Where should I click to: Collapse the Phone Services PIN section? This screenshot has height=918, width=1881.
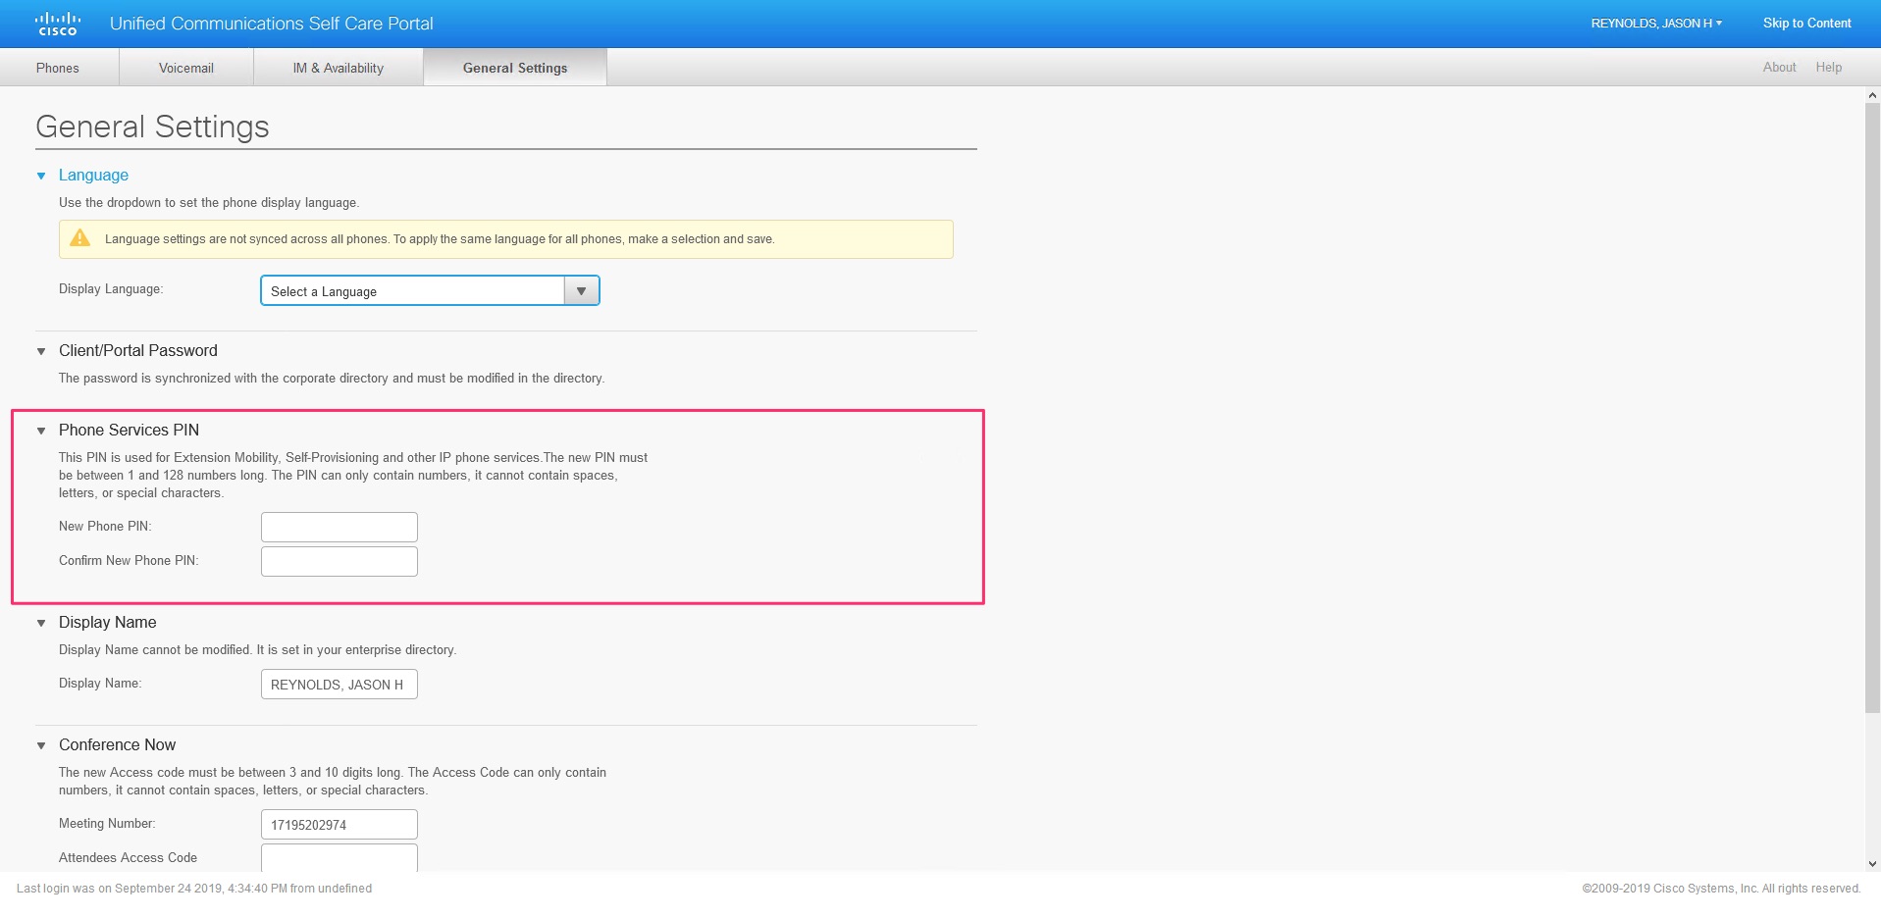(41, 431)
